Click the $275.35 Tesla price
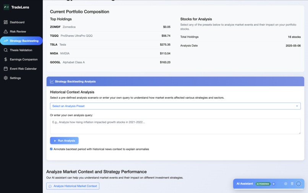This screenshot has height=193, width=308. tap(165, 44)
